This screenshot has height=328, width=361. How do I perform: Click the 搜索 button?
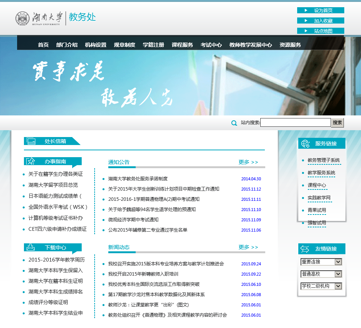coord(337,123)
